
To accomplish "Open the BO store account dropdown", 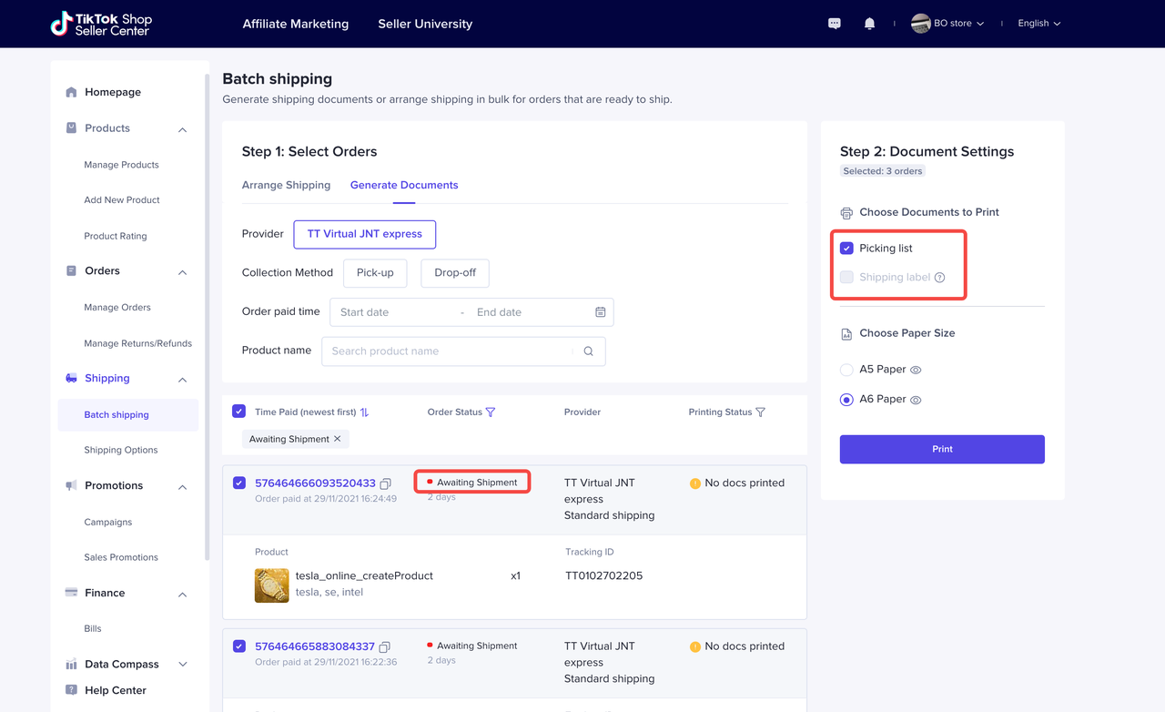I will coord(948,24).
